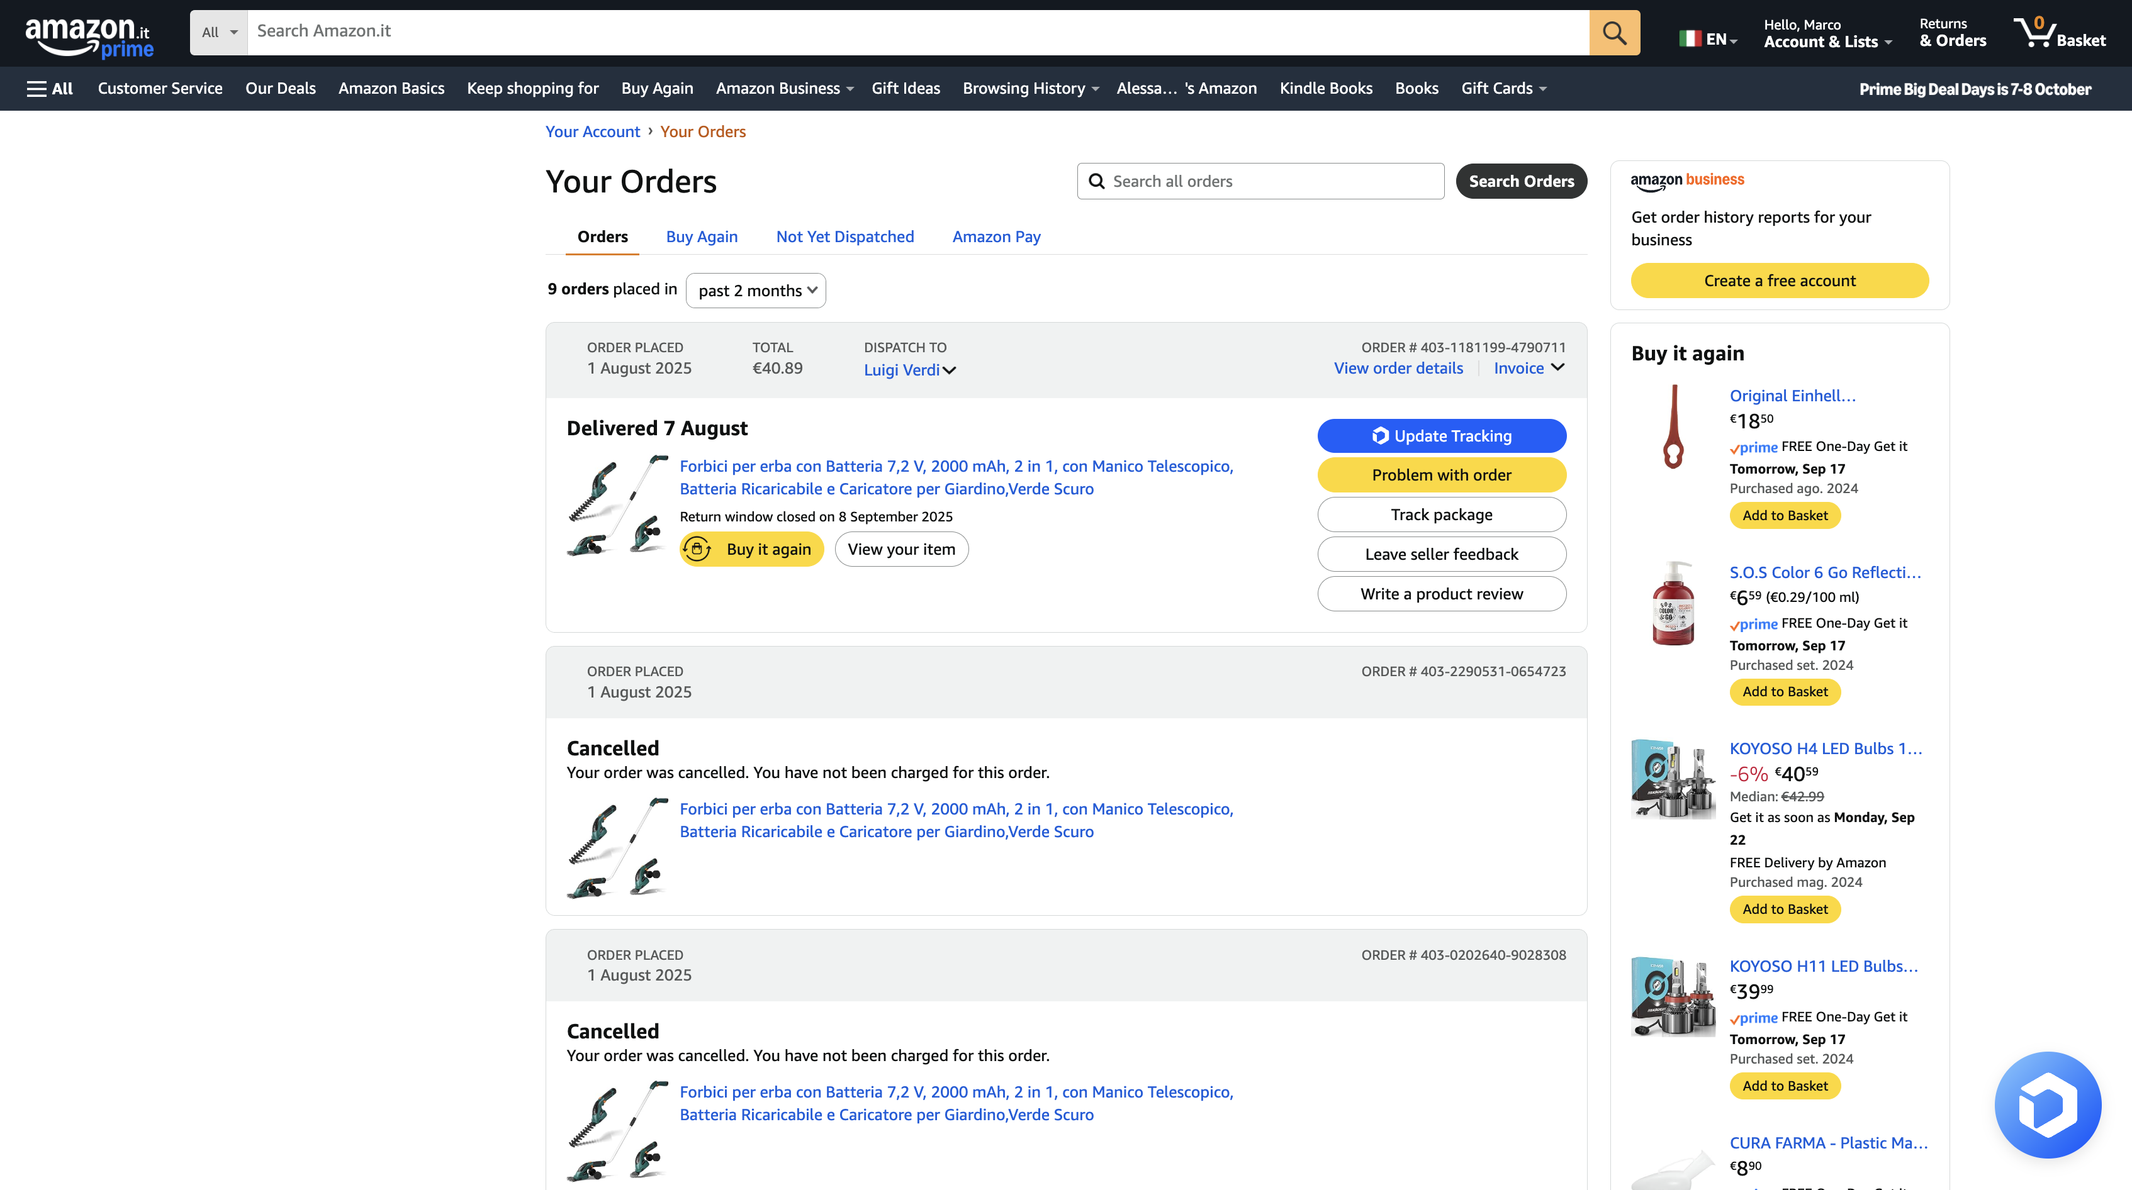
Task: Click Write a product review button
Action: 1442,594
